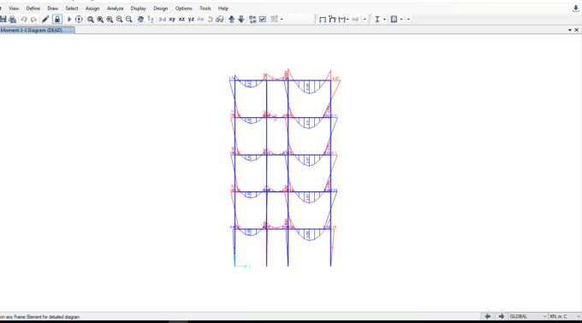Select the Rotate 3D View tool
Screen dimensions: 582x323
(210, 20)
